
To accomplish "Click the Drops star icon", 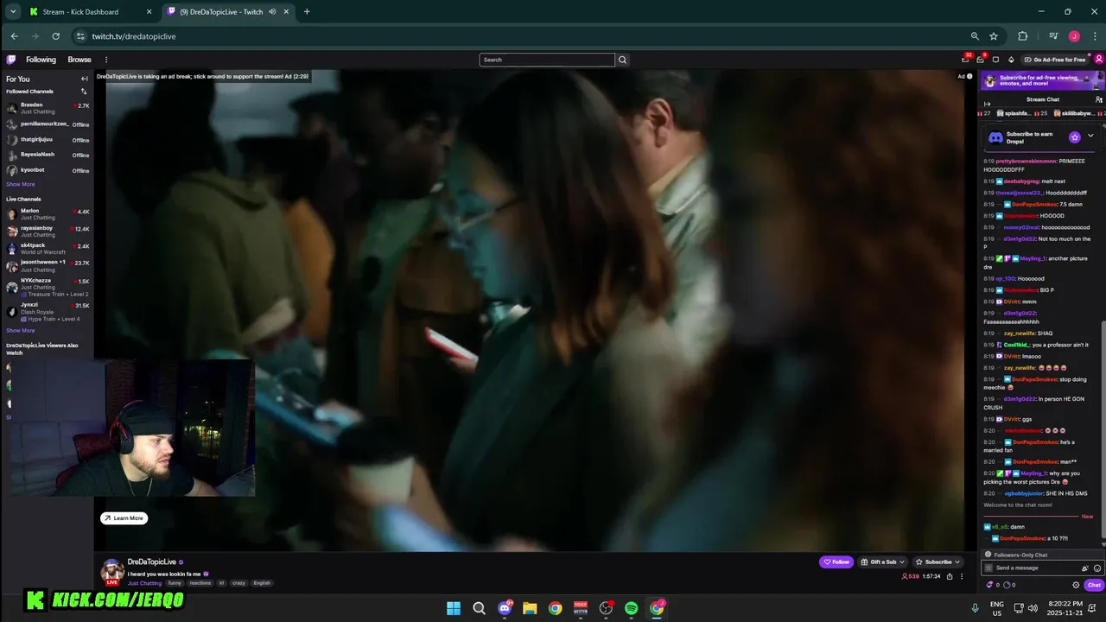I will tap(1075, 137).
